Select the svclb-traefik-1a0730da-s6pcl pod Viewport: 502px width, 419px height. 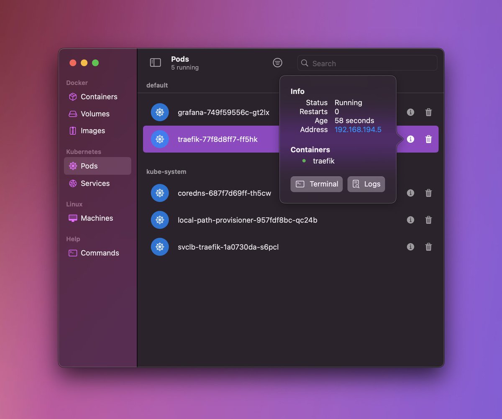tap(290, 247)
